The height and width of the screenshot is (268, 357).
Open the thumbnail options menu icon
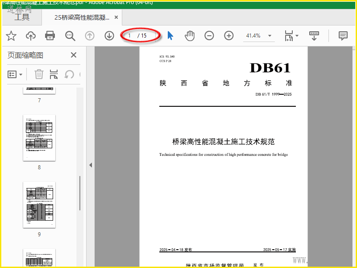coord(12,74)
